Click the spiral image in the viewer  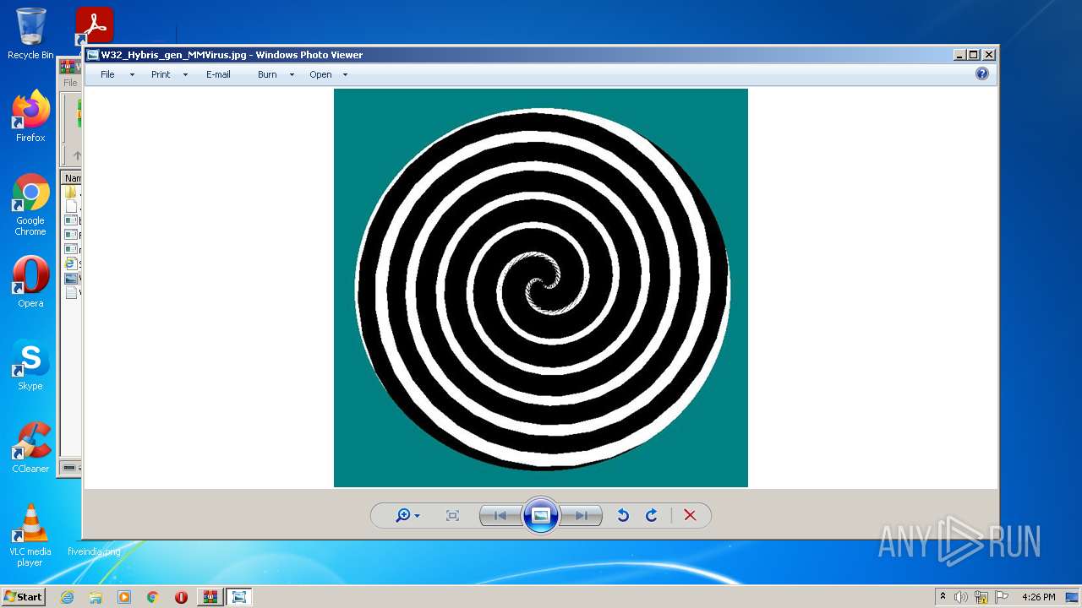pos(541,288)
